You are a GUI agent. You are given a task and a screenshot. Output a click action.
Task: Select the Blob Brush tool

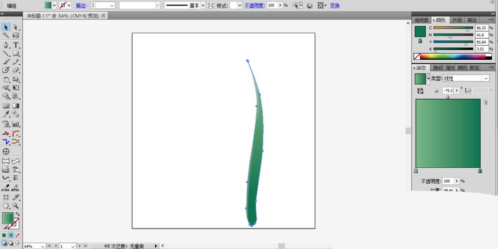6,70
